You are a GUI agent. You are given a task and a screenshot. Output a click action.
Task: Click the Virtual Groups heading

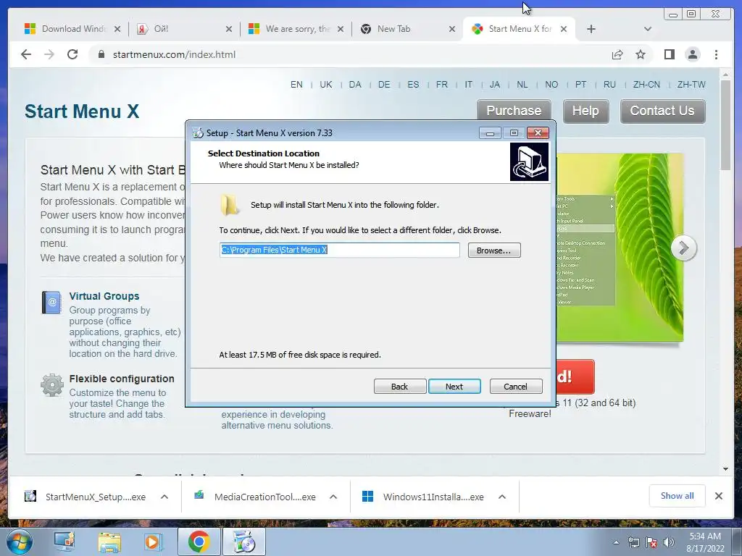point(104,296)
